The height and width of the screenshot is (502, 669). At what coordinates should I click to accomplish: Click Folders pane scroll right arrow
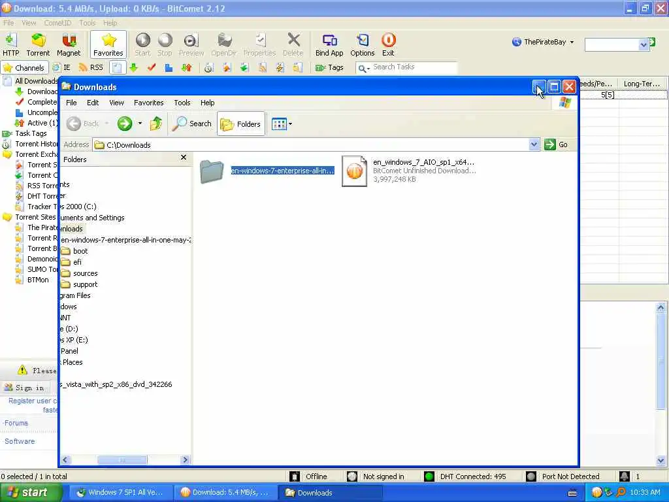pos(185,460)
